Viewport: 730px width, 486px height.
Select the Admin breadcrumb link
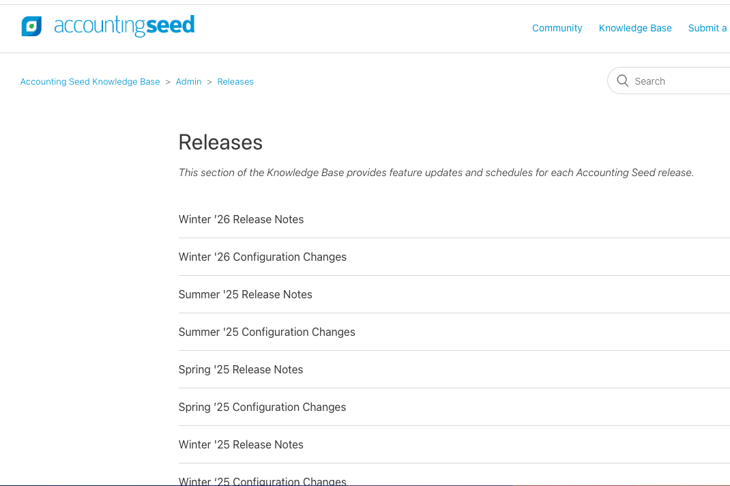pyautogui.click(x=188, y=81)
